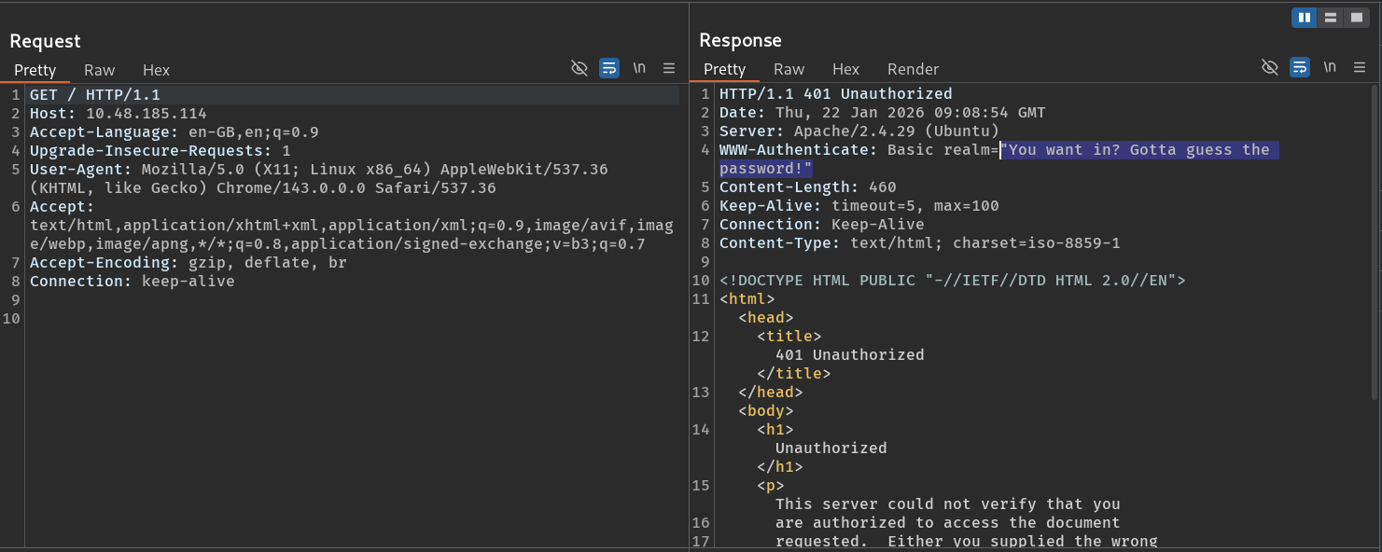Image resolution: width=1382 pixels, height=552 pixels.
Task: Switch to the combined tabbed layout icon
Action: pyautogui.click(x=1356, y=18)
